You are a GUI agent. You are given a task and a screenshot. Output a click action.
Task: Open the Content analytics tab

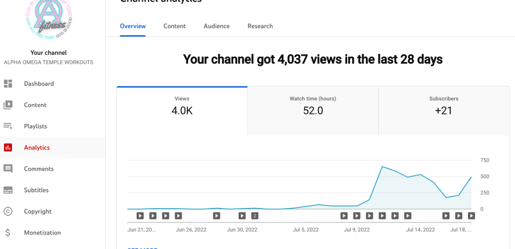(174, 26)
